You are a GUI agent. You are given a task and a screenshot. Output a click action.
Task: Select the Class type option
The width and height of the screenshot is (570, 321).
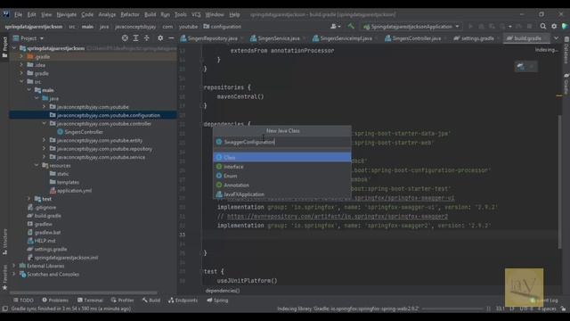coord(282,157)
